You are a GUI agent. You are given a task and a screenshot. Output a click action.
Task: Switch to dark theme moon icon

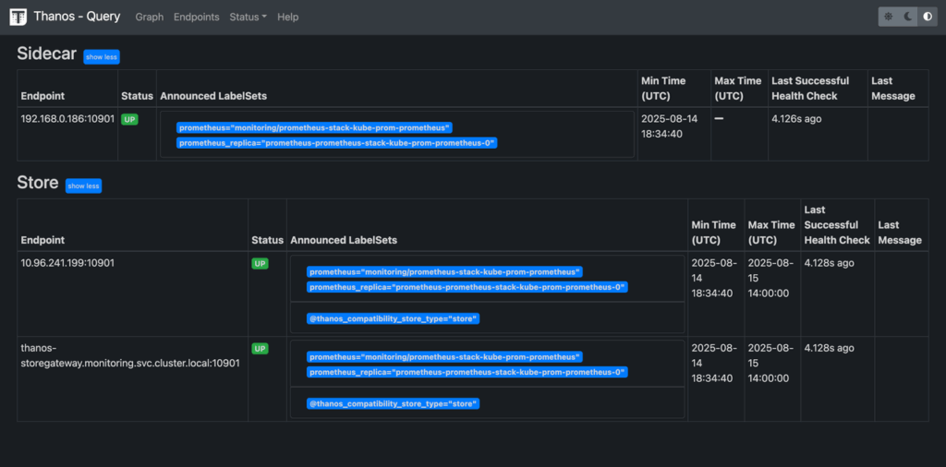point(908,17)
